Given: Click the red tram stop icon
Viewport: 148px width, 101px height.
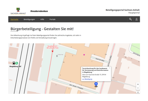Looking at the screenshot, I should 52,51.
